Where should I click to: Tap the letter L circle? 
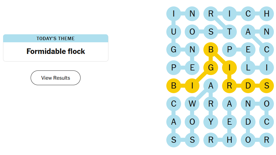pos(248,68)
